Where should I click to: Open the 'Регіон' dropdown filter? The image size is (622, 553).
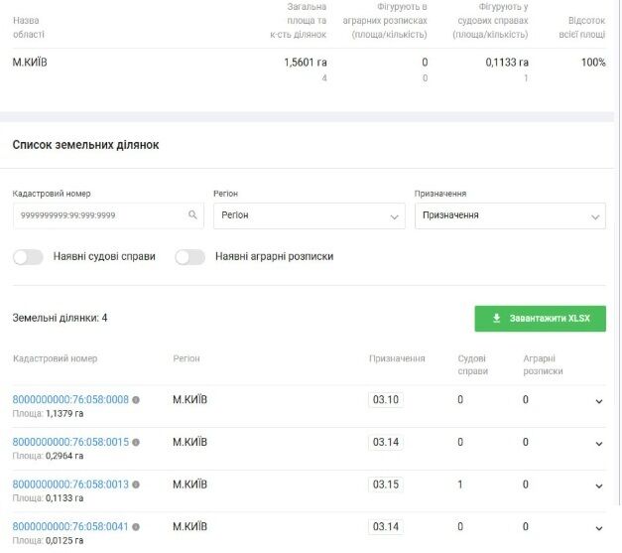tap(309, 215)
